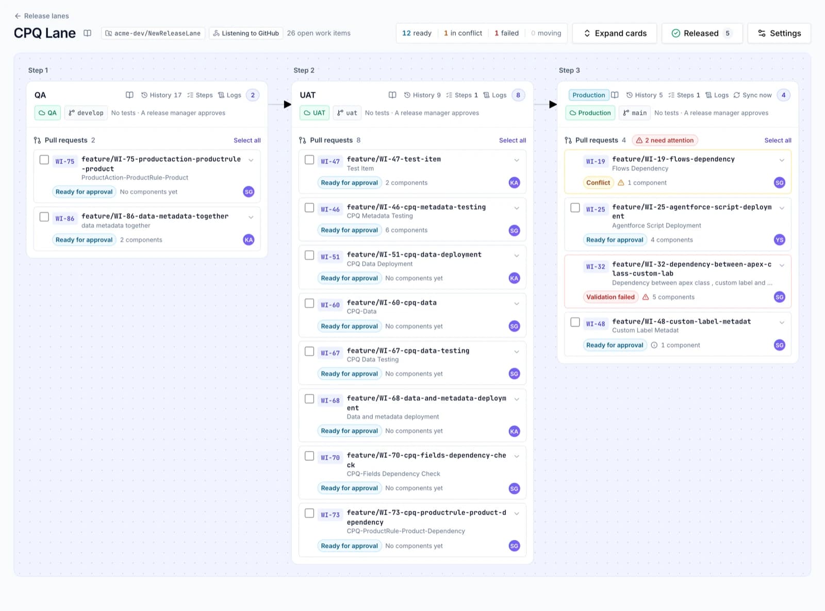Image resolution: width=825 pixels, height=611 pixels.
Task: Open Steps 1 in the UAT step header
Action: coord(462,95)
